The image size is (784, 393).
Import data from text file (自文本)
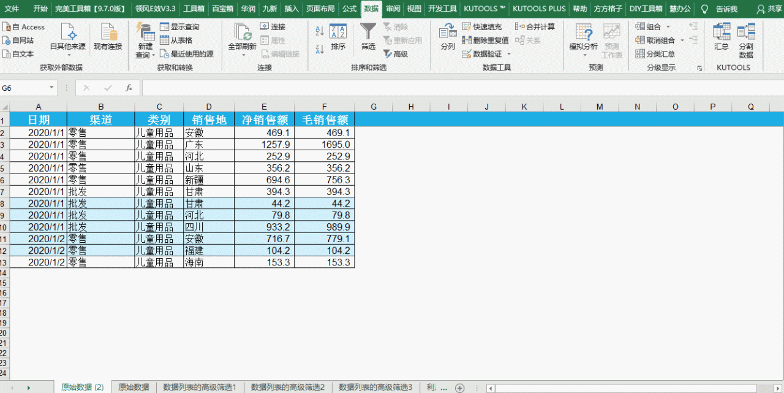pos(18,54)
